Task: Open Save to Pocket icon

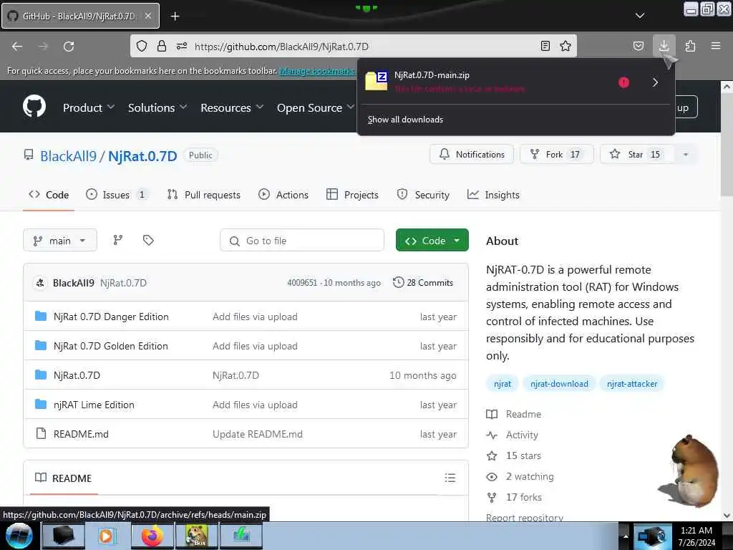Action: tap(638, 46)
